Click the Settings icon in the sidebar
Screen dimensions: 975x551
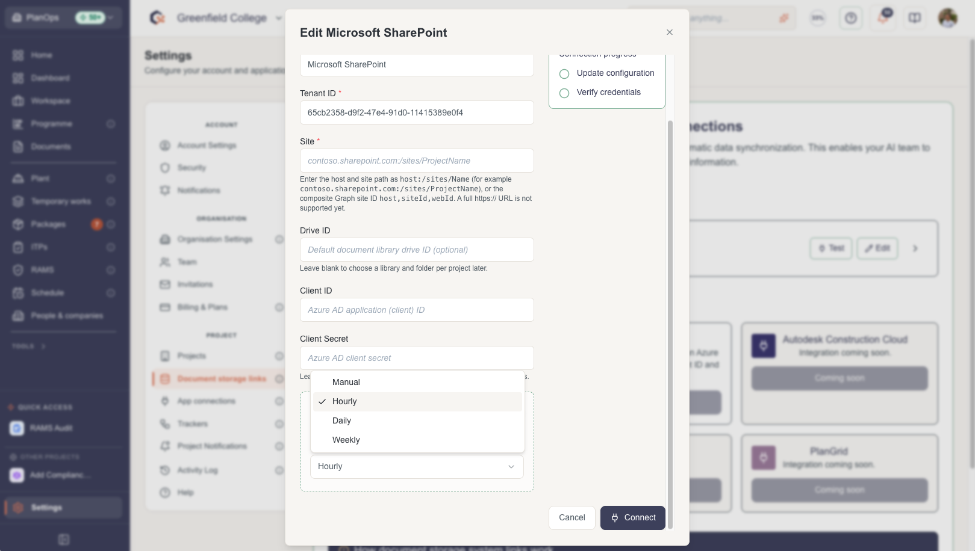click(x=18, y=508)
